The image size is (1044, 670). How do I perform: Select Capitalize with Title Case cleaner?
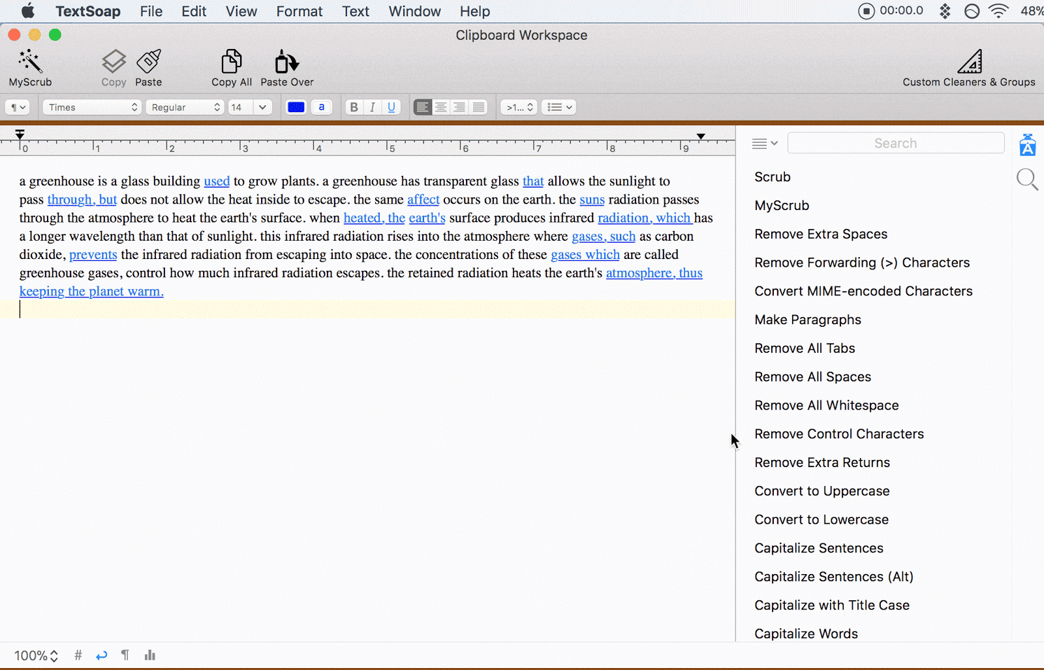coord(832,605)
